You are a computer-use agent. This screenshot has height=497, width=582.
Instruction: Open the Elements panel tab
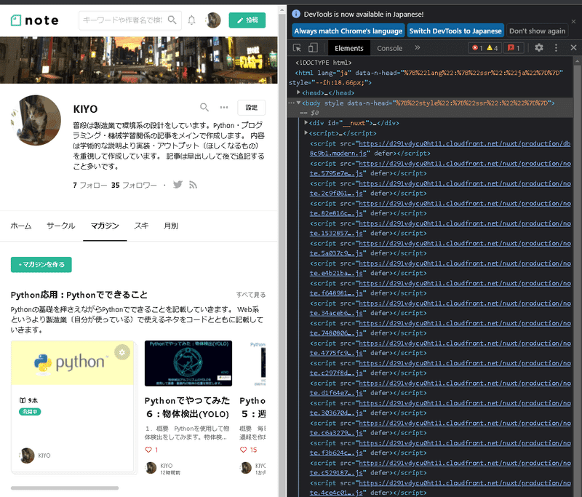point(349,48)
